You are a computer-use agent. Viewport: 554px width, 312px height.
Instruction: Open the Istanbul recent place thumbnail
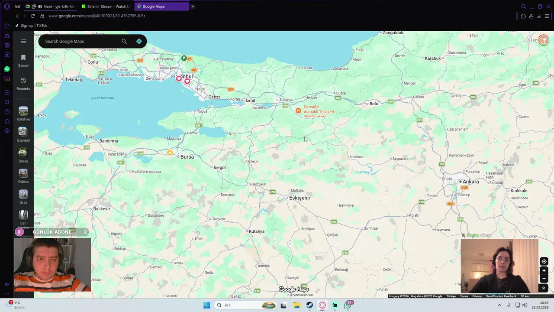[x=23, y=132]
